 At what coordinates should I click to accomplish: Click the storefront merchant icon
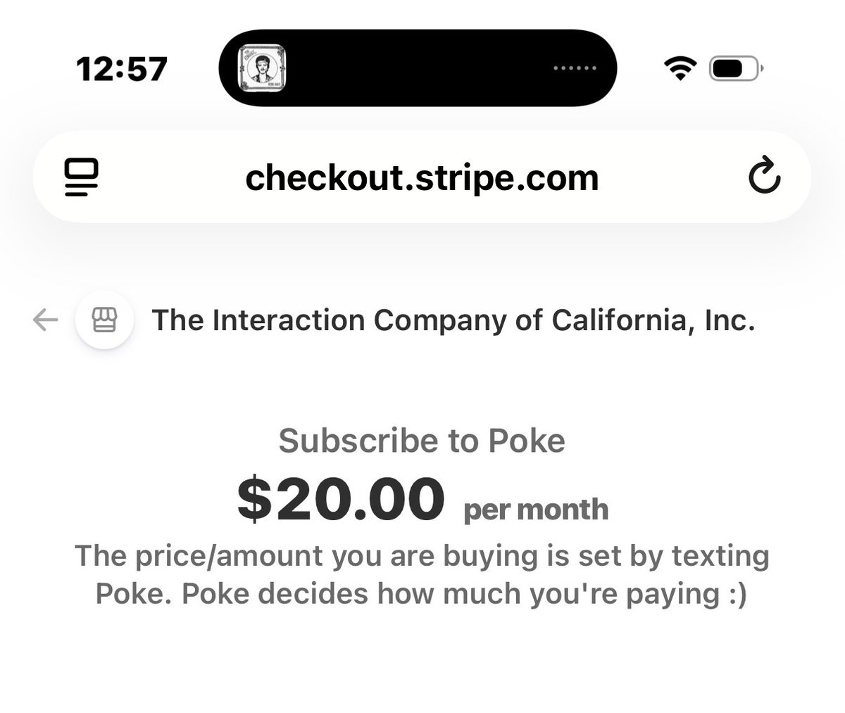tap(104, 321)
